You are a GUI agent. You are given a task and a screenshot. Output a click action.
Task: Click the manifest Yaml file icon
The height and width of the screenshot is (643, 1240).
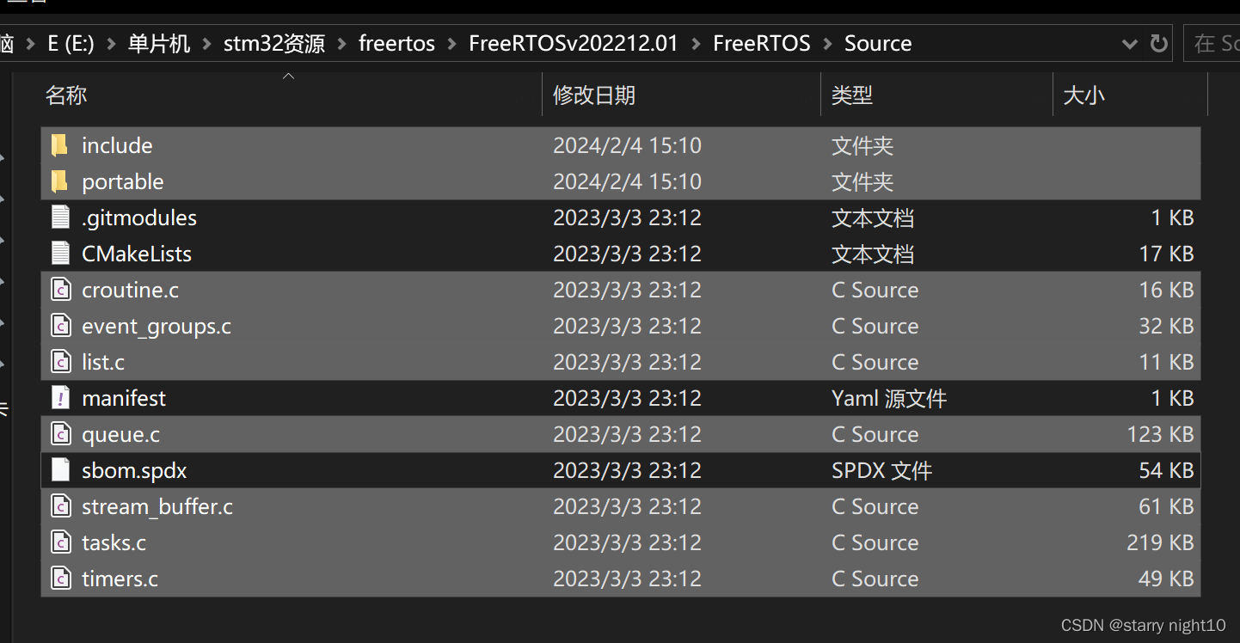tap(60, 397)
